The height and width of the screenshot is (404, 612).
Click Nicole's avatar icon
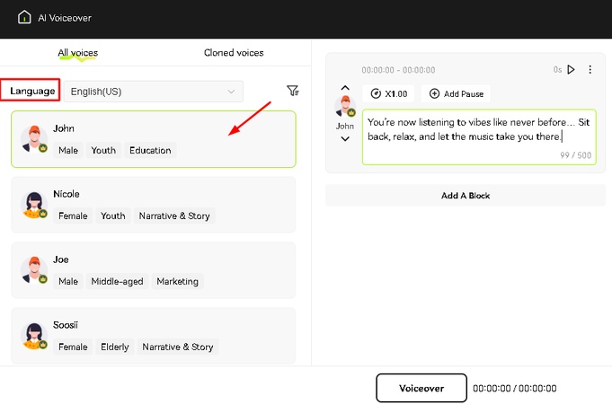(x=34, y=205)
